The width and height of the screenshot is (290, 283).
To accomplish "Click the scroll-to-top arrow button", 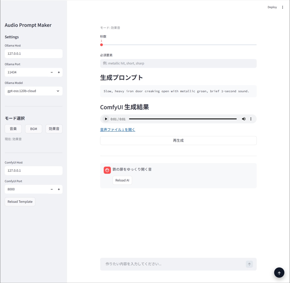I will click(x=279, y=272).
